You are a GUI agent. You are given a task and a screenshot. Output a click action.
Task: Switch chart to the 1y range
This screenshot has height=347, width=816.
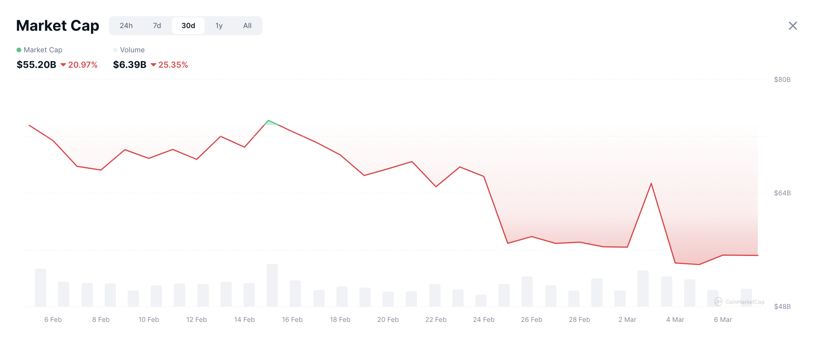click(219, 26)
